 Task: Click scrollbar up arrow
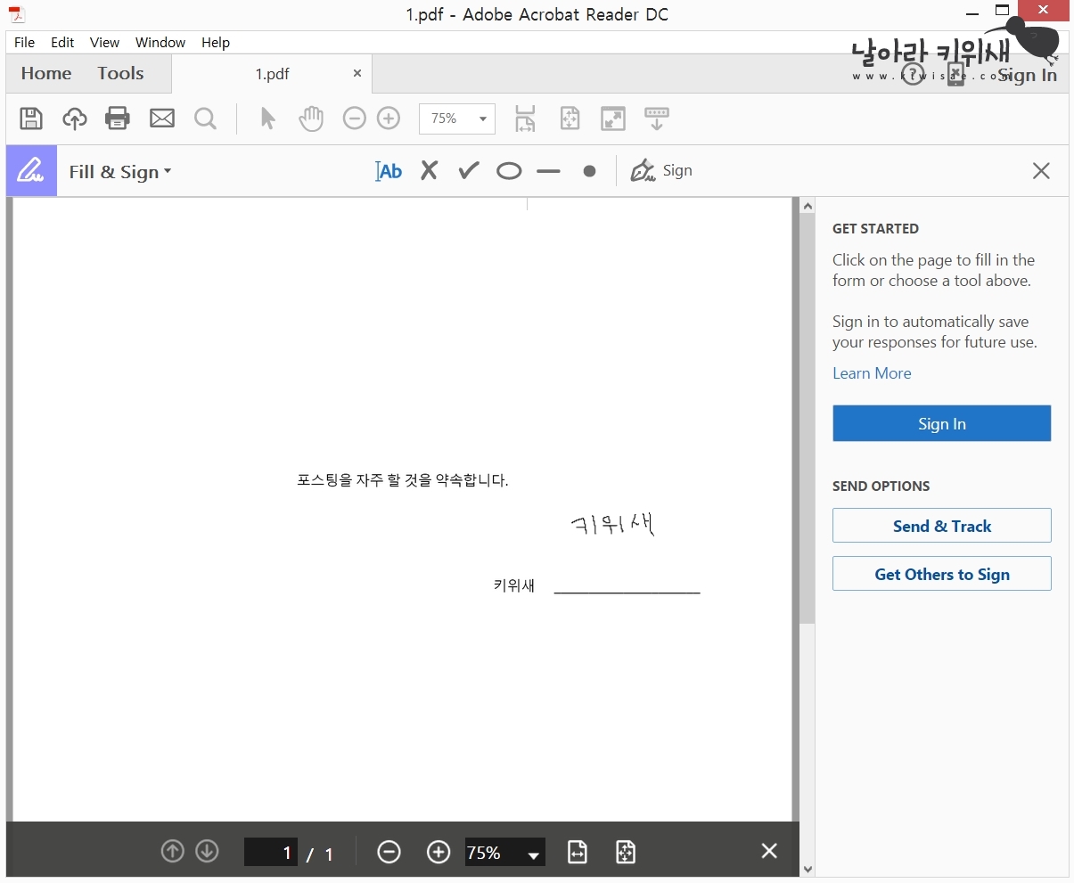coord(808,206)
